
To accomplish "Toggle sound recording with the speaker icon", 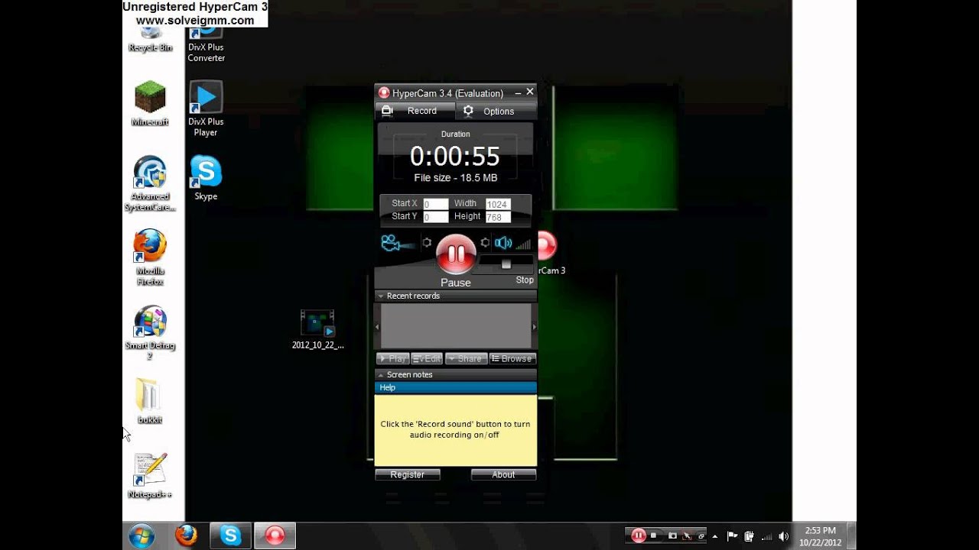I will pos(503,243).
